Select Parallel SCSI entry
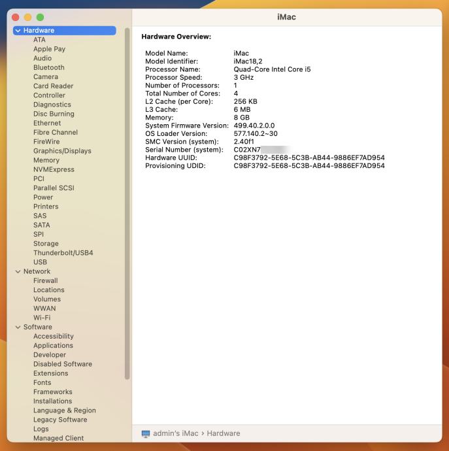Screen dimensions: 449x451 point(54,188)
